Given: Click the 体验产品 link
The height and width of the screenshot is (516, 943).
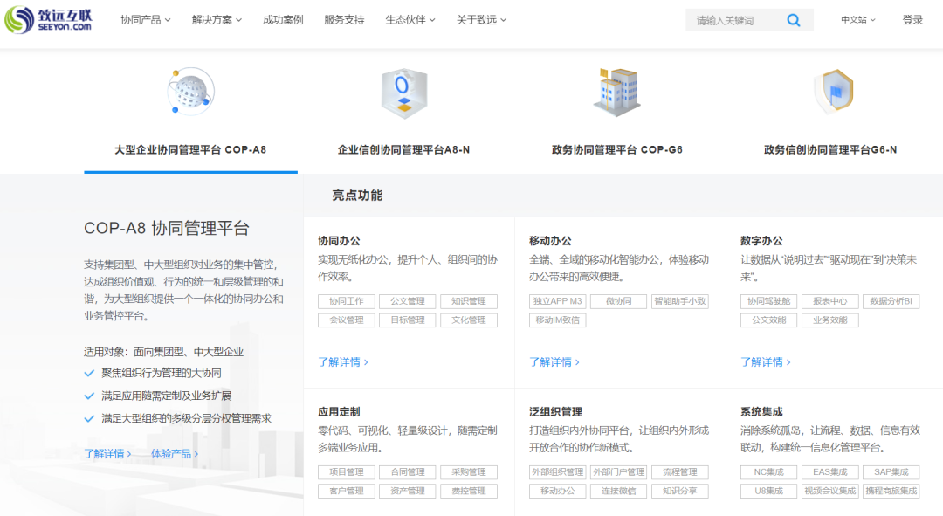Looking at the screenshot, I should click(x=175, y=453).
